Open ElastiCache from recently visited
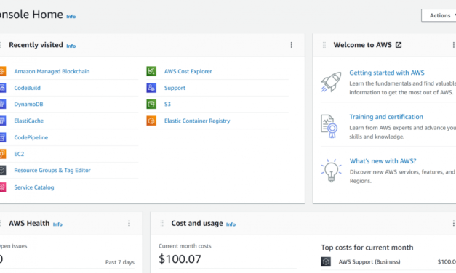The image size is (456, 273). point(29,121)
